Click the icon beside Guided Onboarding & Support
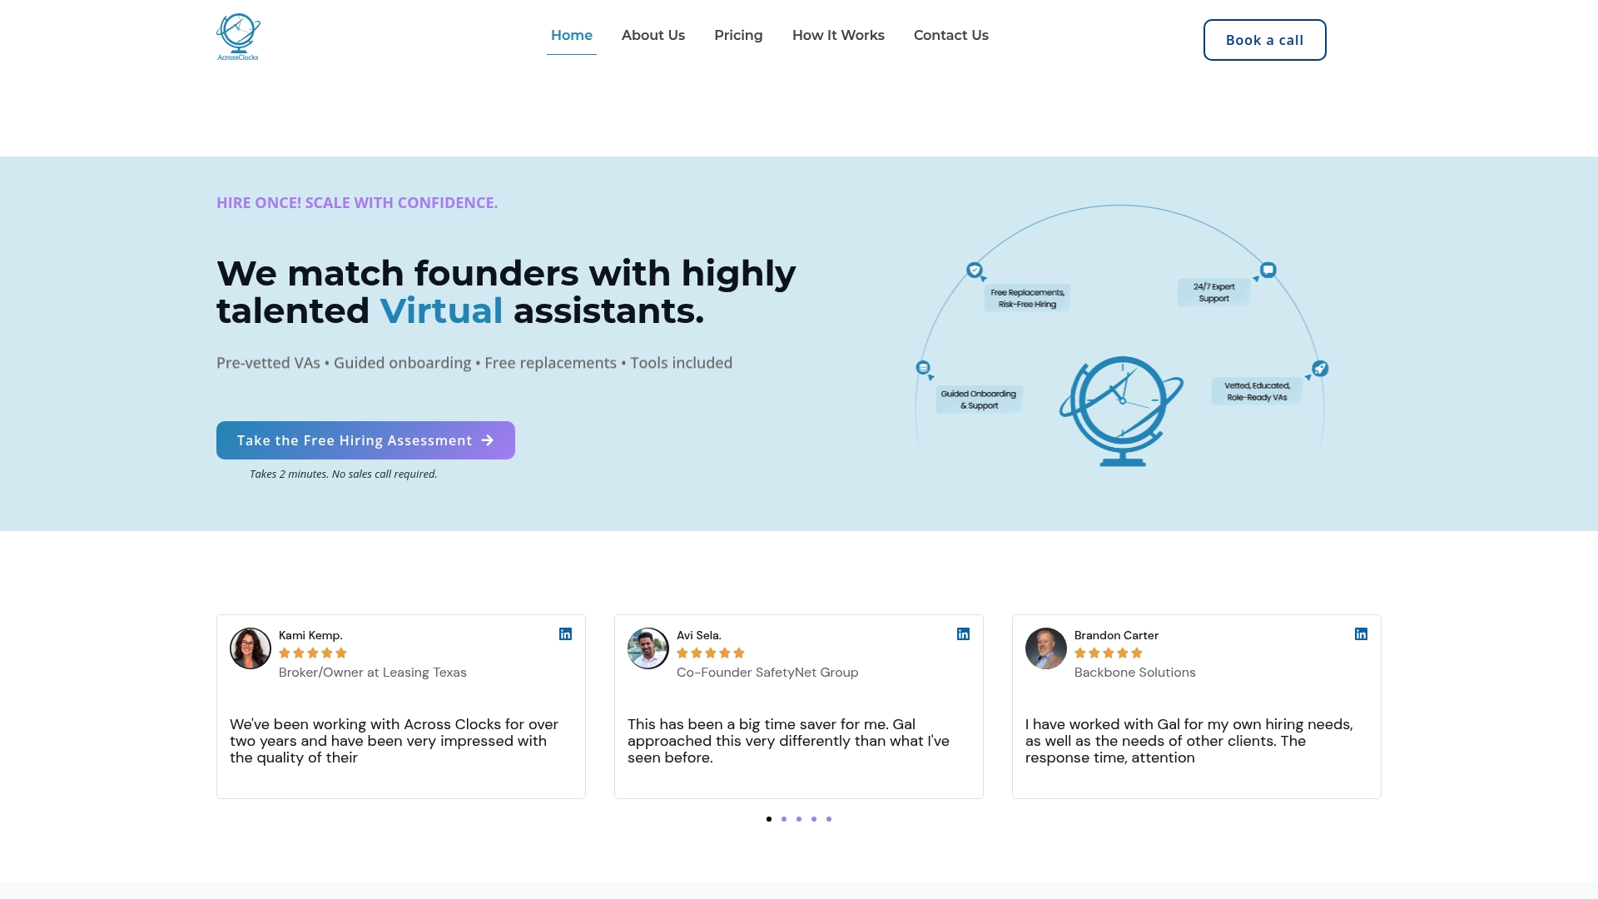The height and width of the screenshot is (899, 1598). [923, 368]
